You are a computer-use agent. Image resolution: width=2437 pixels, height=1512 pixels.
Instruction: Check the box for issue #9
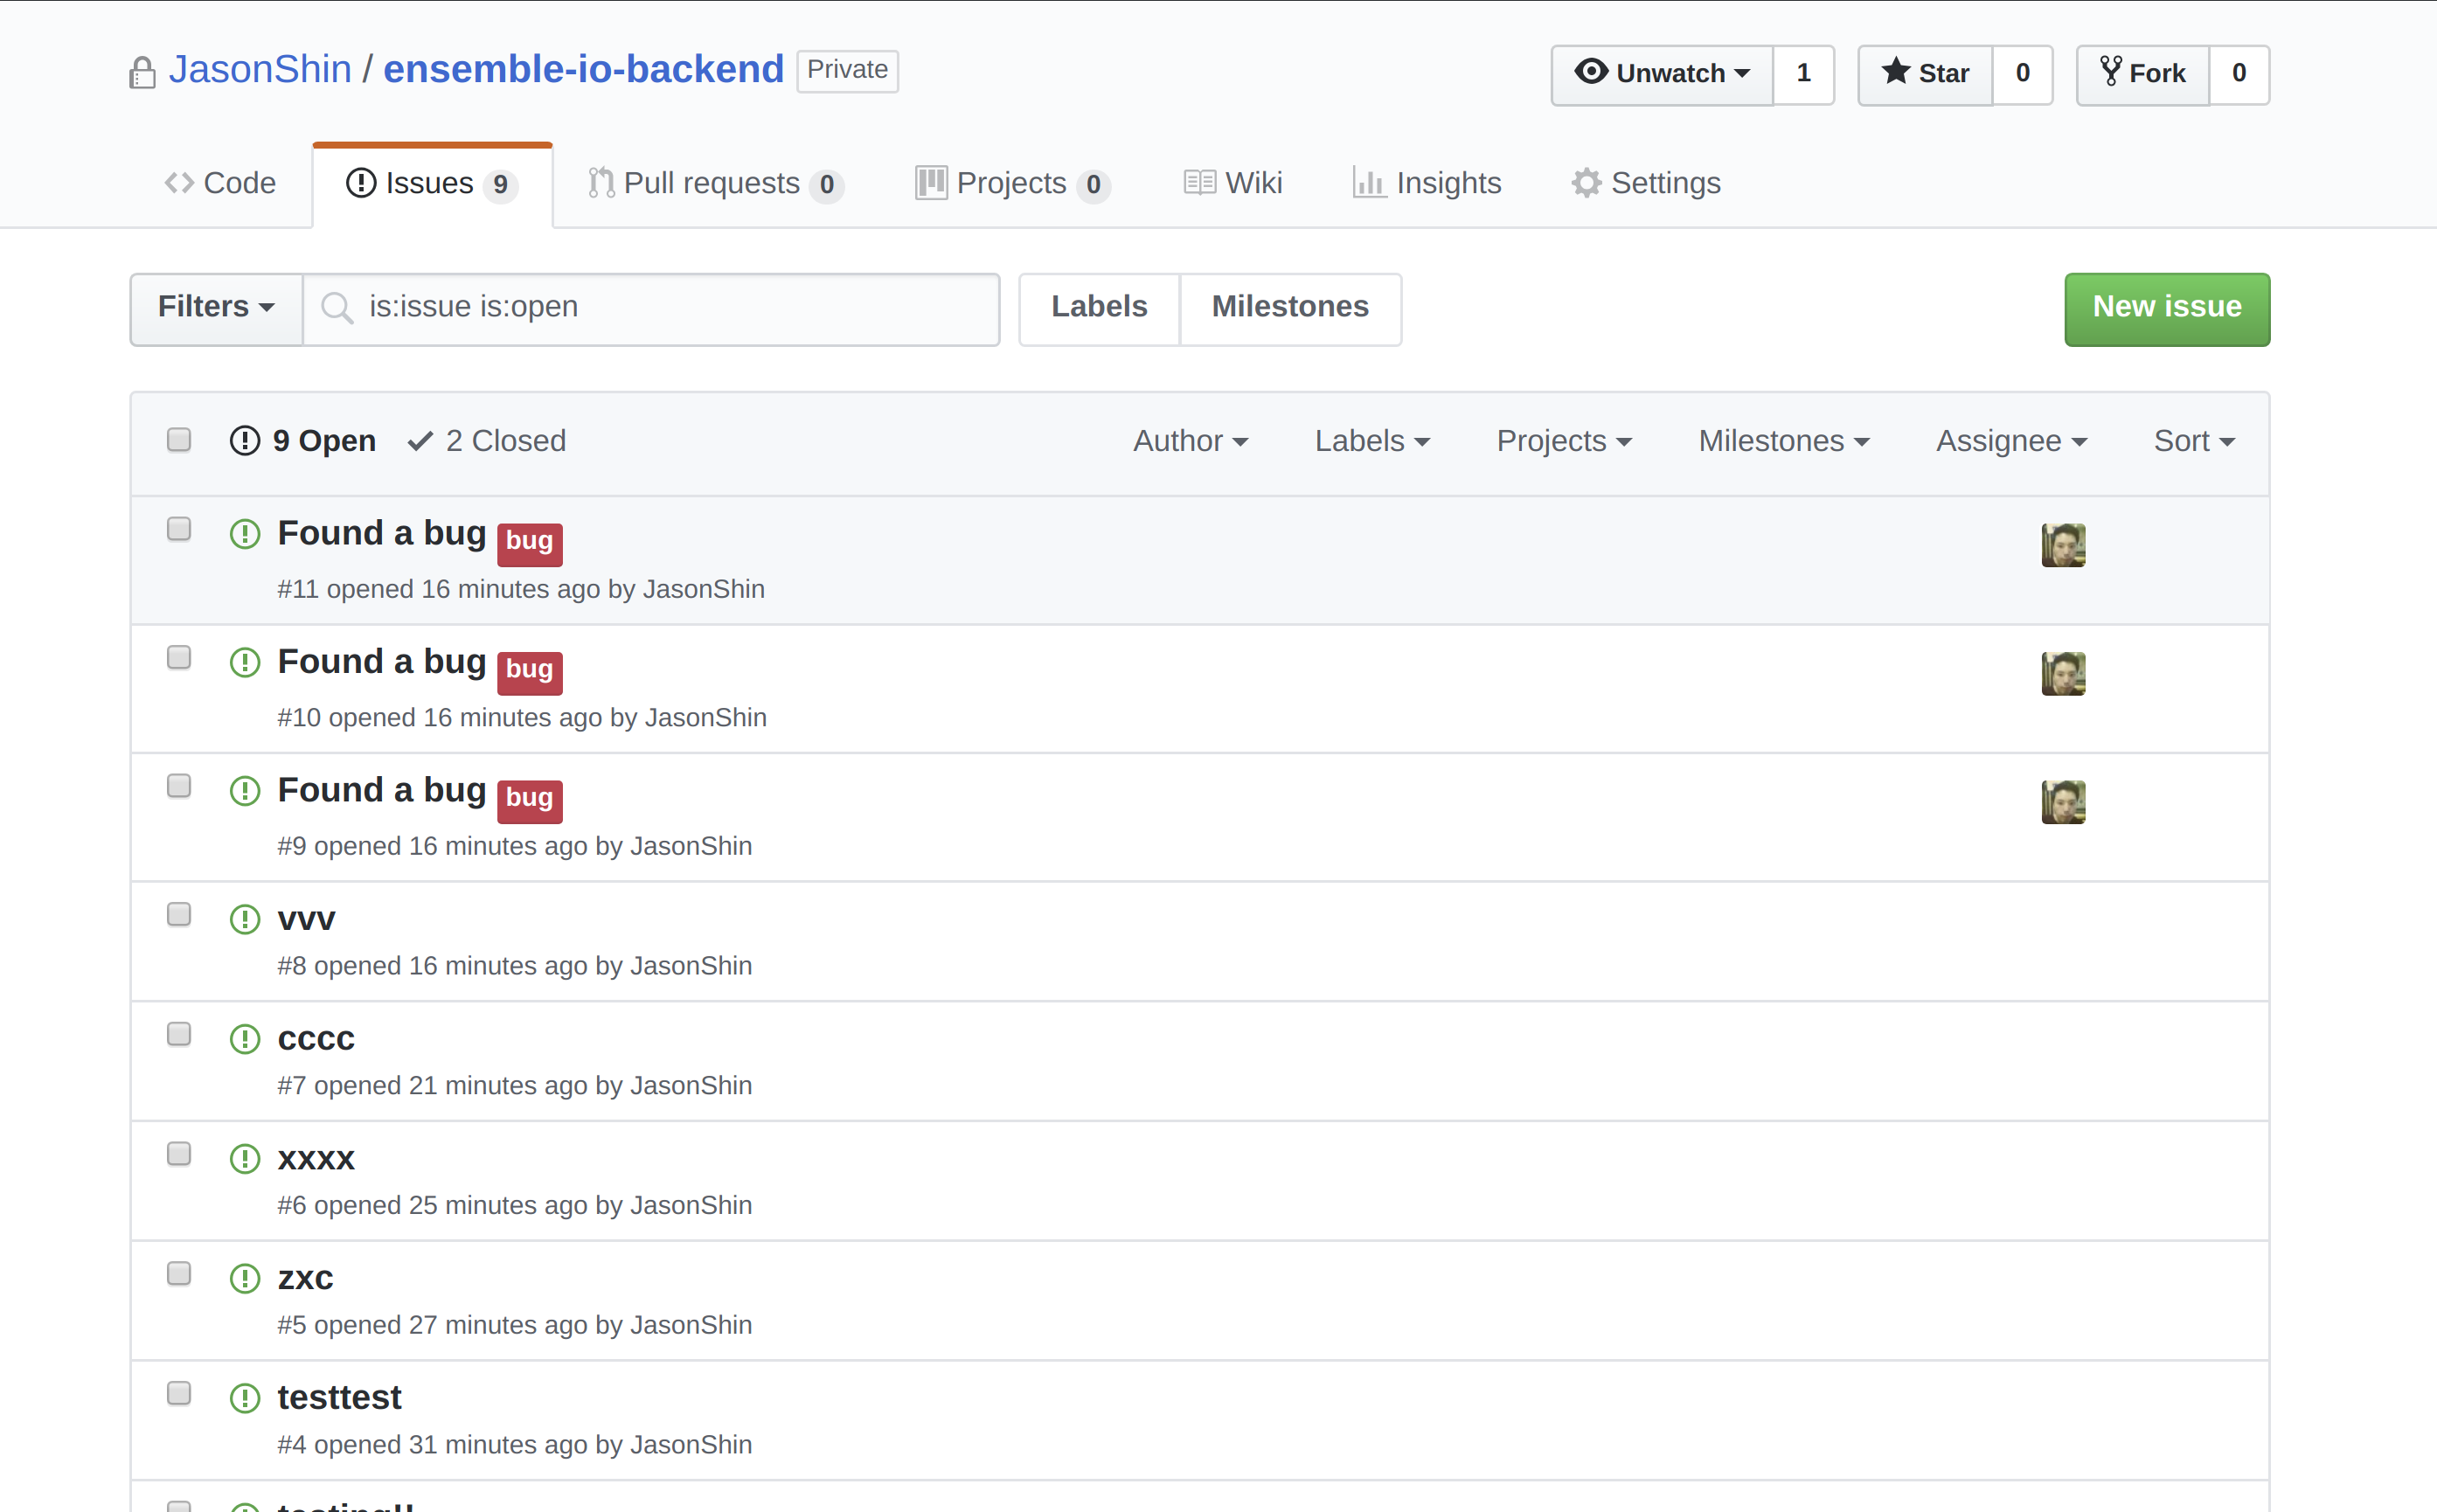179,786
